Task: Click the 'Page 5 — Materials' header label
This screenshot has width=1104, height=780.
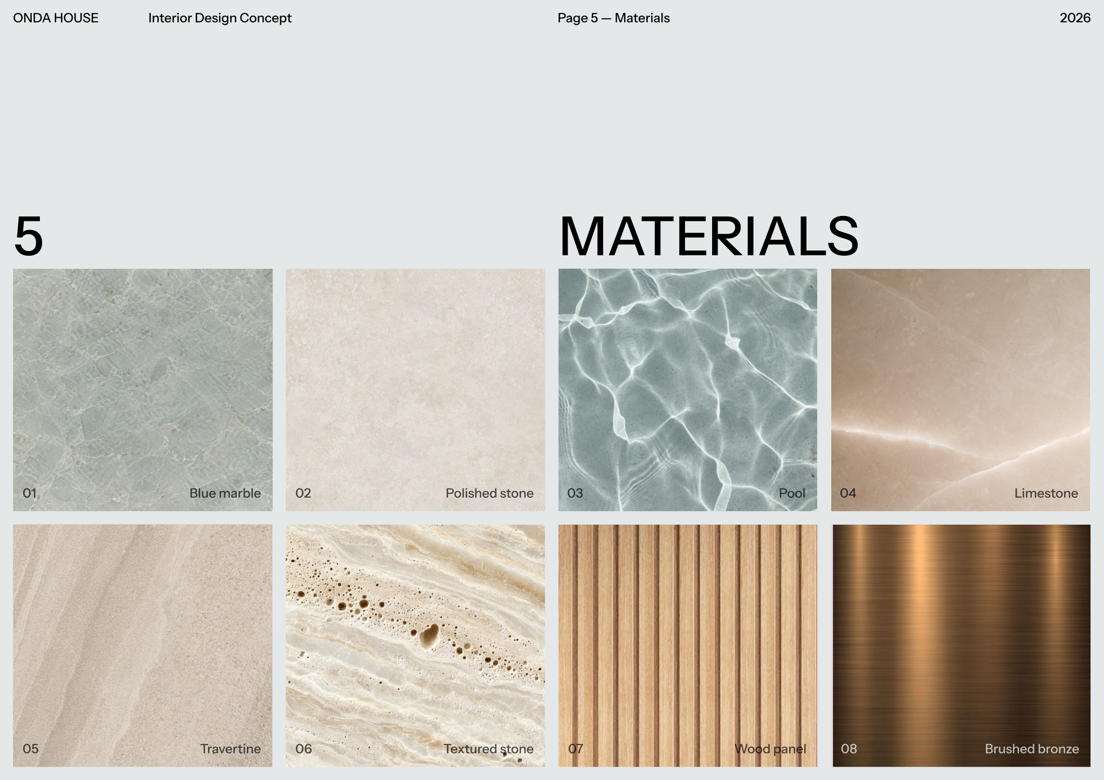Action: 613,18
